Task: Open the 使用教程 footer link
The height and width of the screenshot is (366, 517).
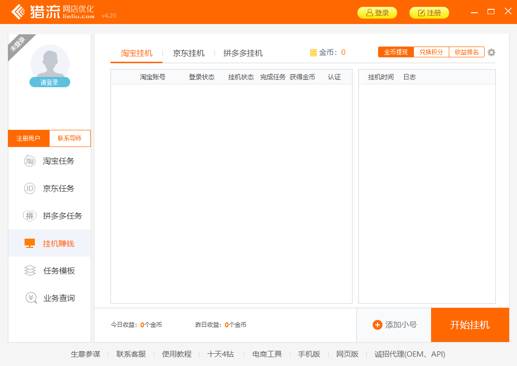Action: 177,354
